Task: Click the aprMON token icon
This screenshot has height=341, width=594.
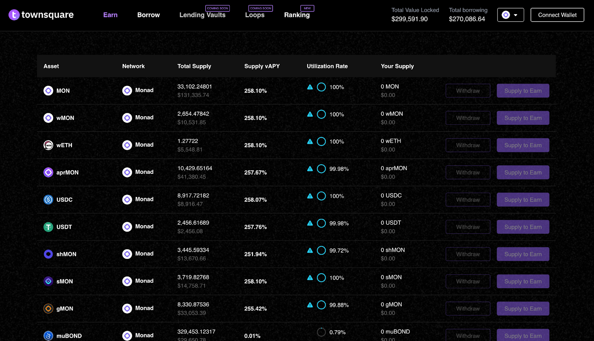Action: 48,172
